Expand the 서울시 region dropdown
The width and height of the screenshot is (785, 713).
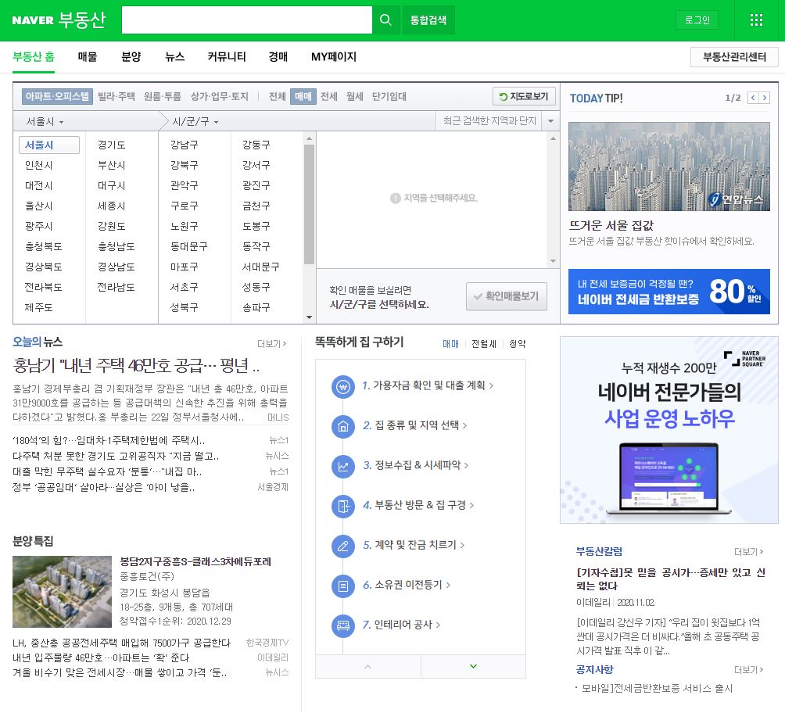click(x=45, y=122)
